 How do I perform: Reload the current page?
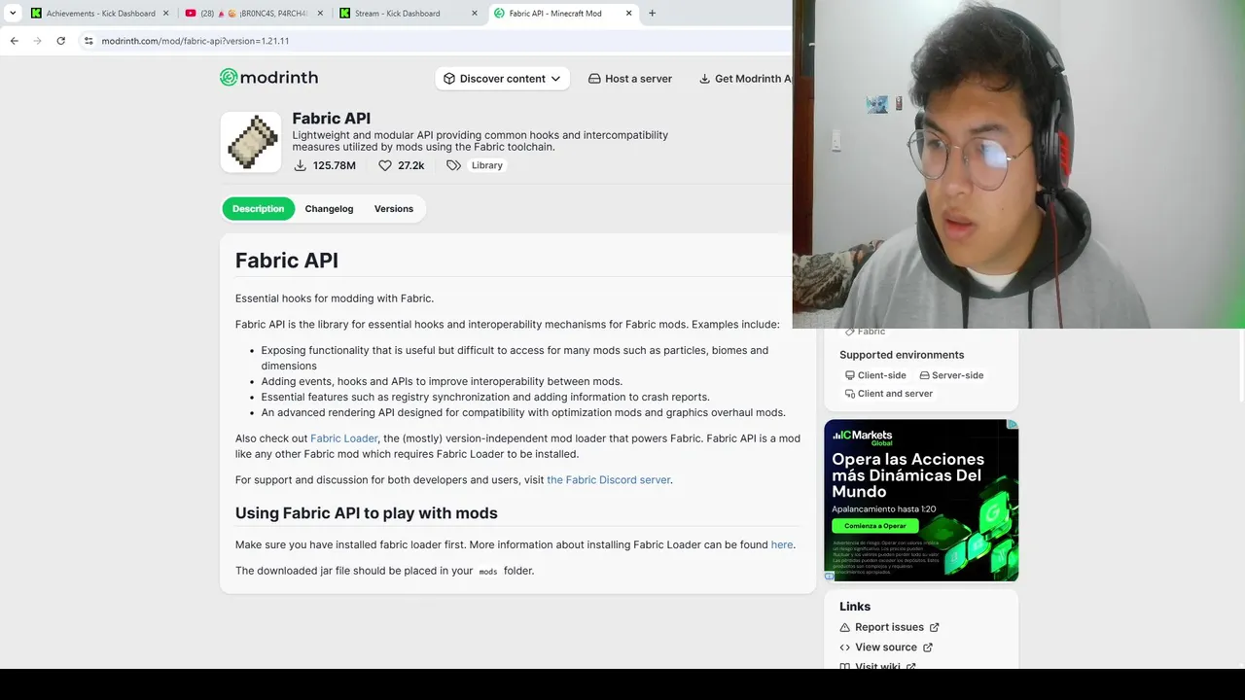coord(60,41)
